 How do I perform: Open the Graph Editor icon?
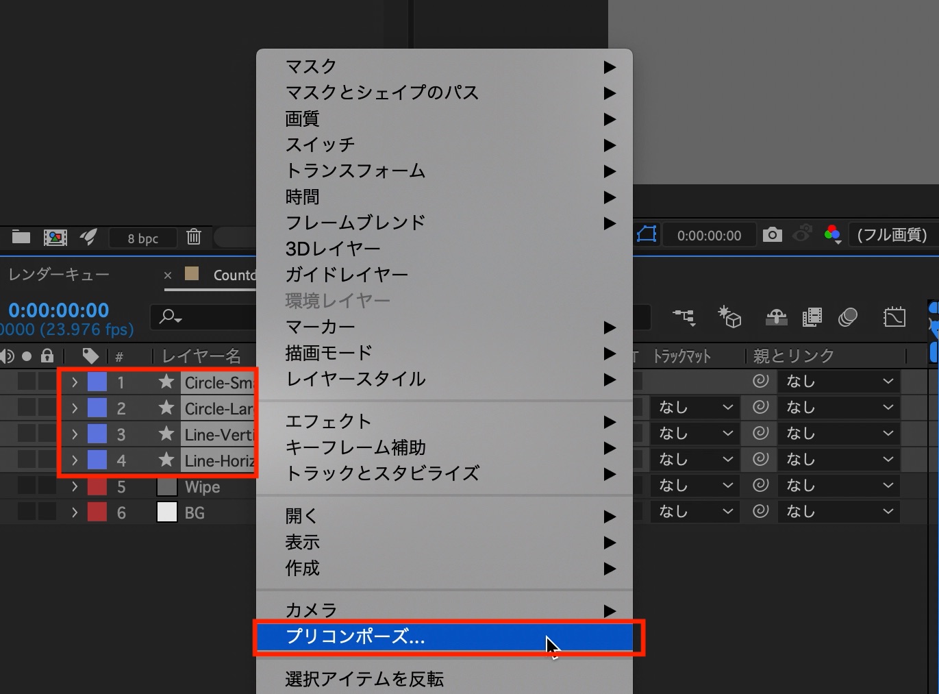coord(894,317)
